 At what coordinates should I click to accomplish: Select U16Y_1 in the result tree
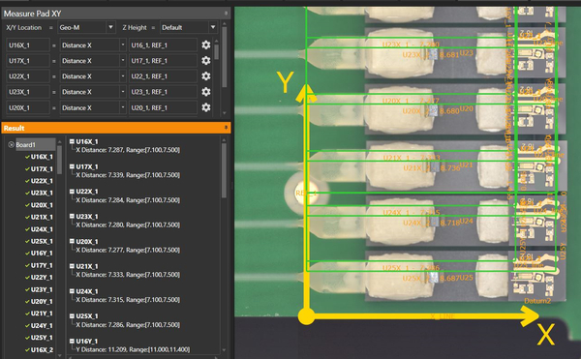click(x=42, y=254)
